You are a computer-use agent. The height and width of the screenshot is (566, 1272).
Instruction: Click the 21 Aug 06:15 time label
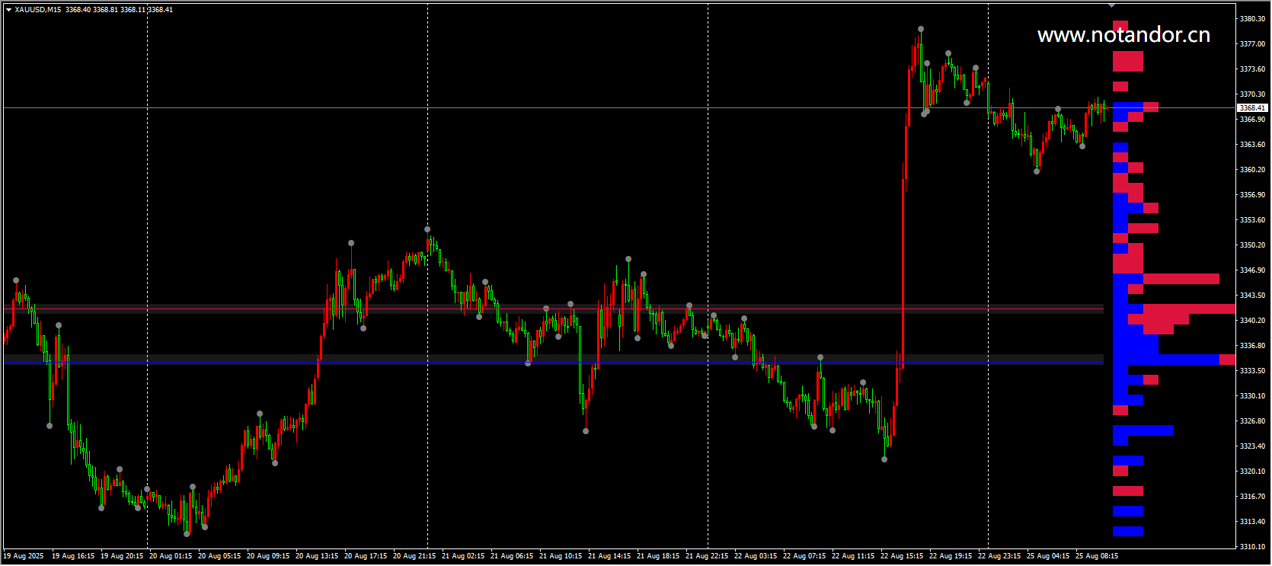coord(512,556)
